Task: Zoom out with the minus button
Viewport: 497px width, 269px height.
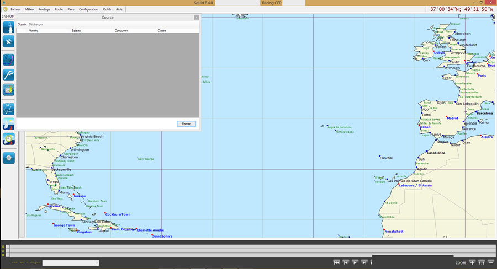Action: coord(490,262)
